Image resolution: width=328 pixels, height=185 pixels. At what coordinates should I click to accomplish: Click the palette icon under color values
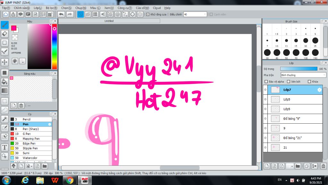15,61
